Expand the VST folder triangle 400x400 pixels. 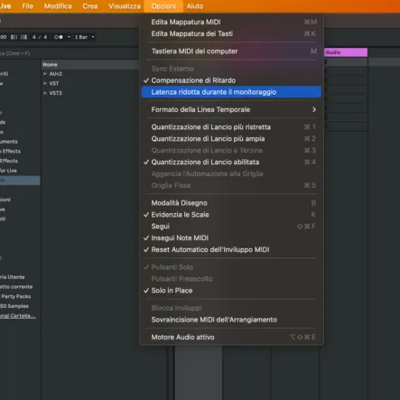[45, 83]
